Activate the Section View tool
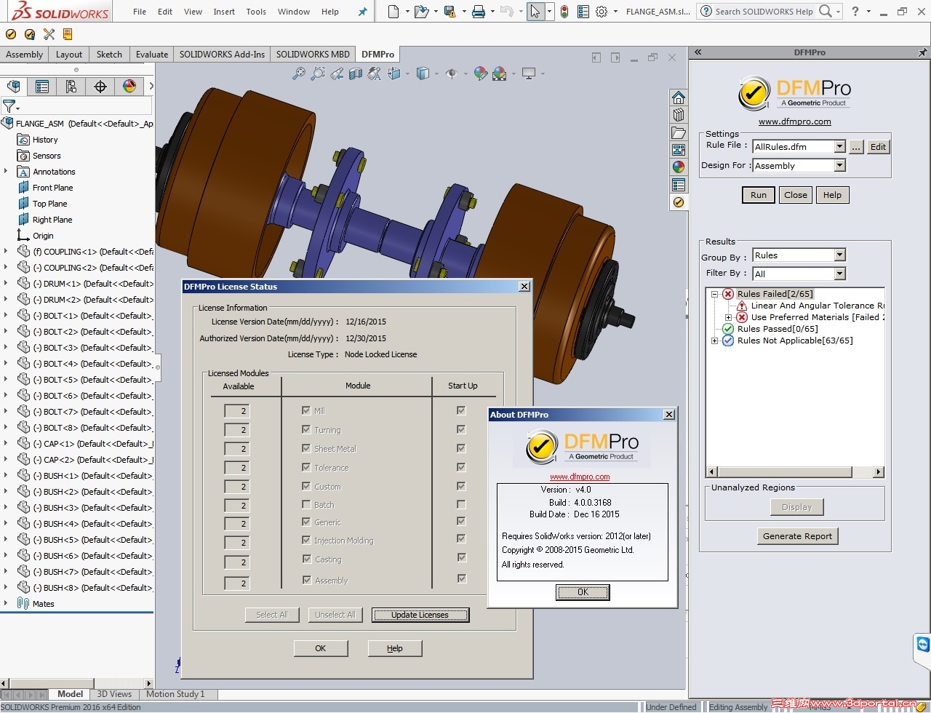The height and width of the screenshot is (713, 931). [354, 73]
